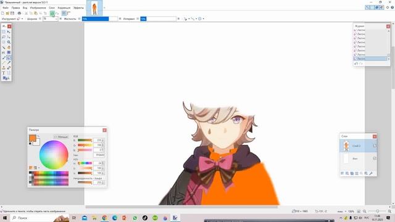The image size is (395, 222).
Task: Toggle pixel grid button in toolbar
Action: tap(64, 13)
